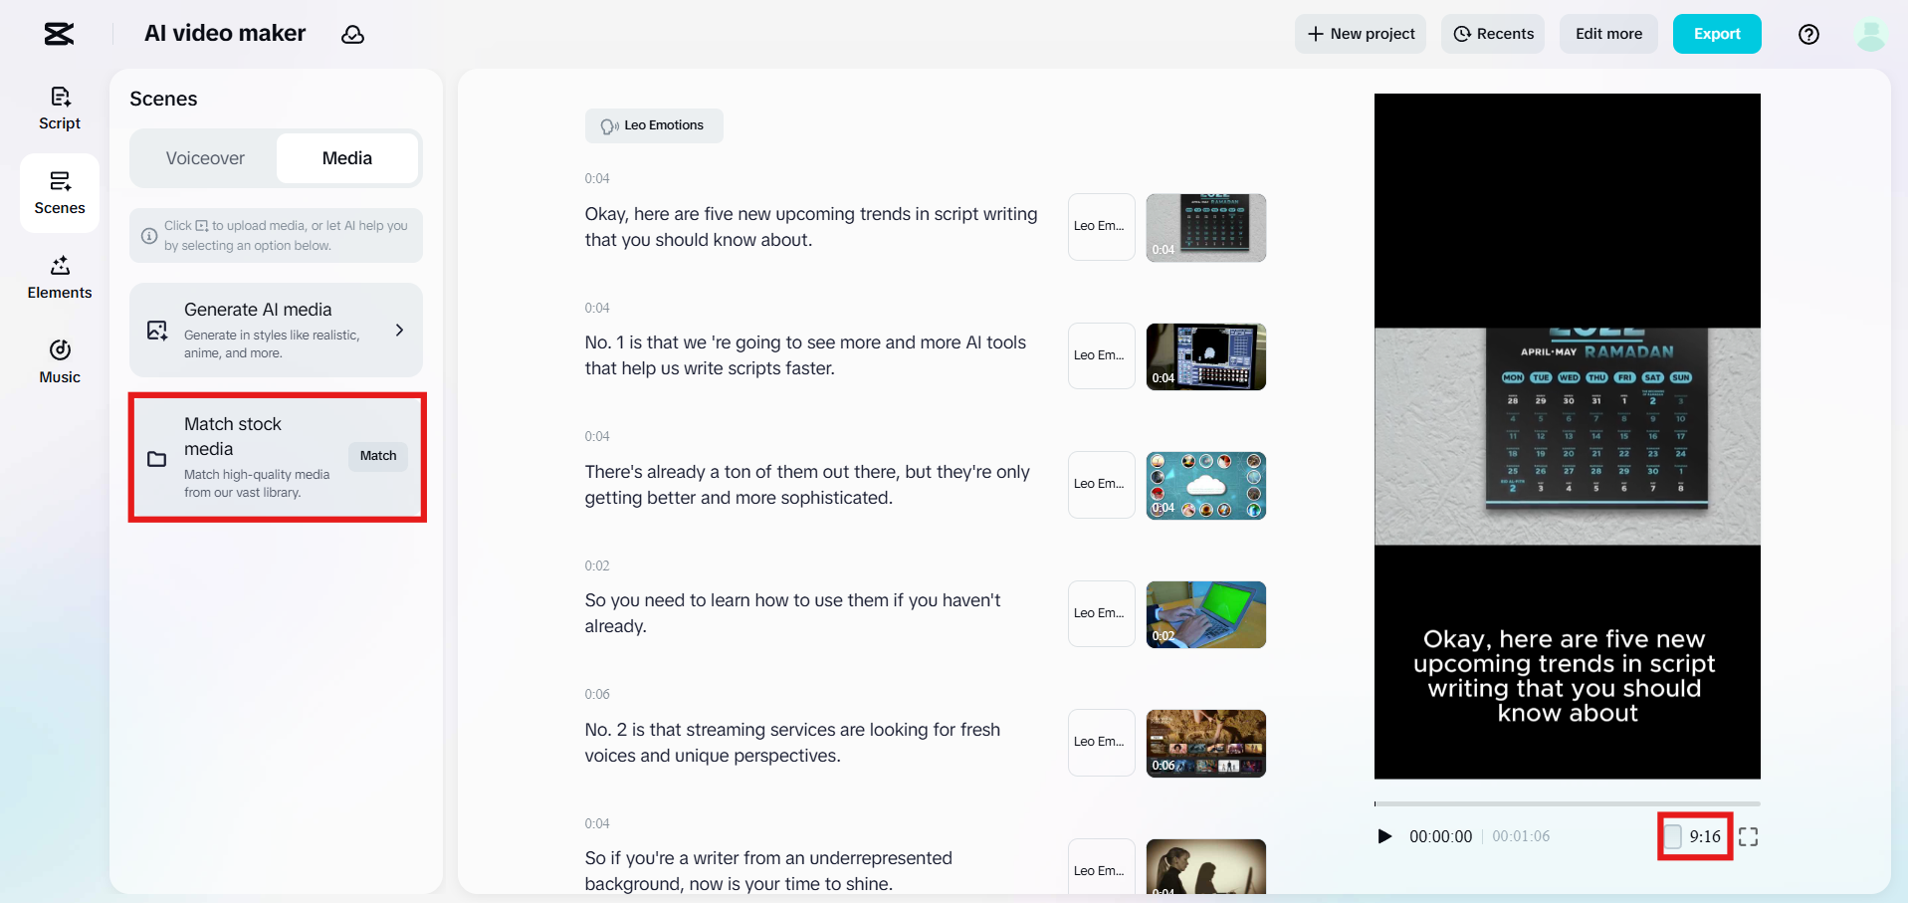Image resolution: width=1908 pixels, height=903 pixels.
Task: Click the 00:00:00 current time display
Action: [x=1440, y=836]
